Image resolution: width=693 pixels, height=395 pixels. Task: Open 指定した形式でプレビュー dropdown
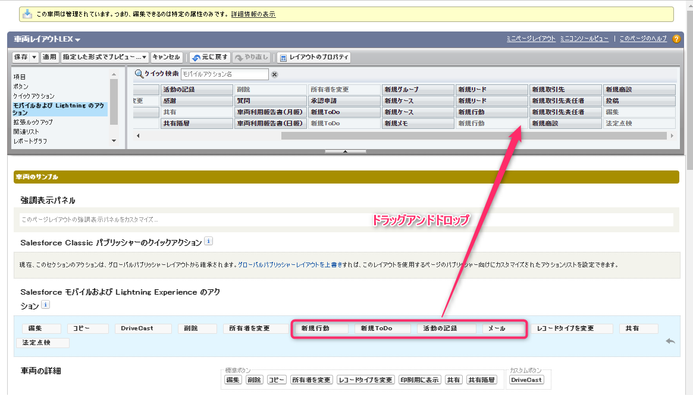pos(105,57)
